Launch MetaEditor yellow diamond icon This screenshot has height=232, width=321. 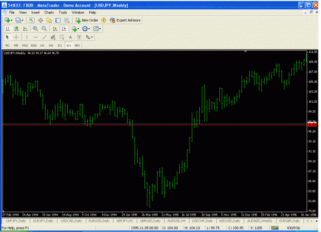click(x=104, y=20)
